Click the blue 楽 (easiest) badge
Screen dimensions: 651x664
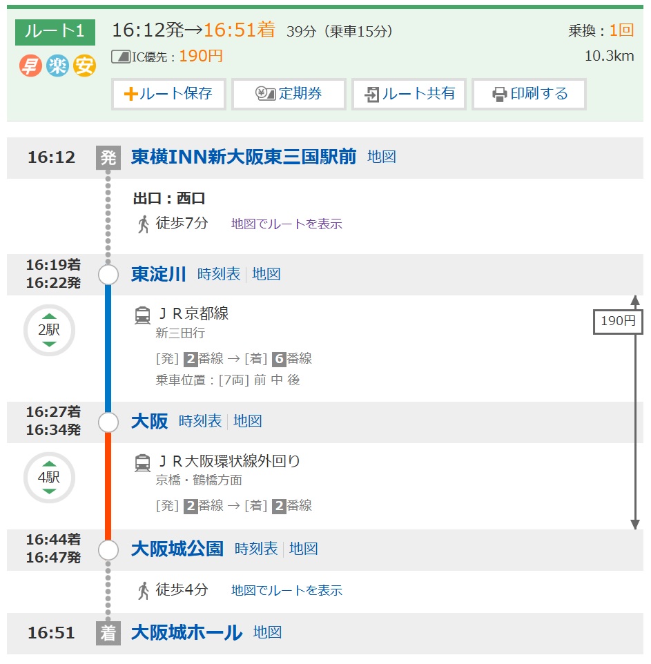[57, 66]
